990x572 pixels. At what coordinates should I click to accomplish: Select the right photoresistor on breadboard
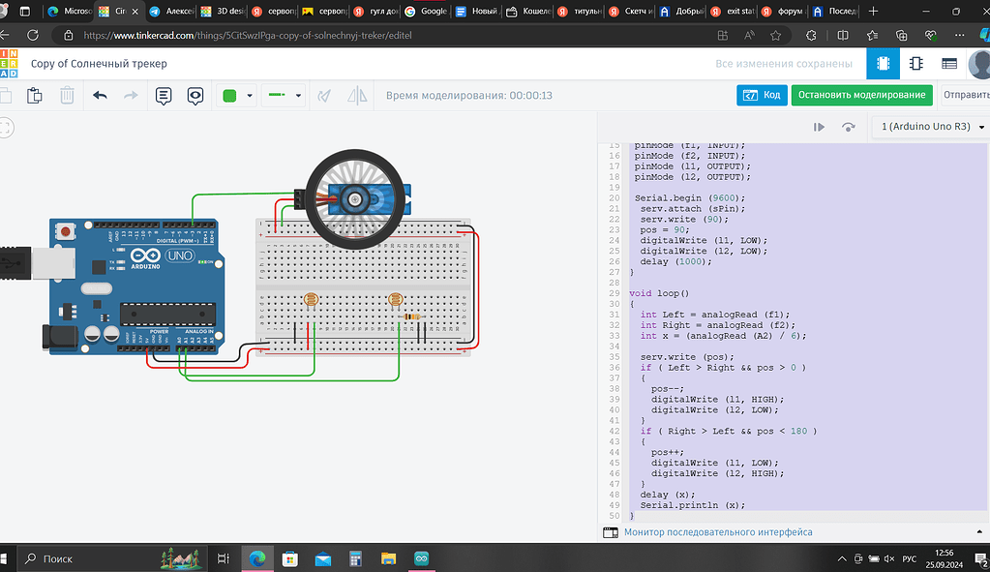pyautogui.click(x=395, y=300)
